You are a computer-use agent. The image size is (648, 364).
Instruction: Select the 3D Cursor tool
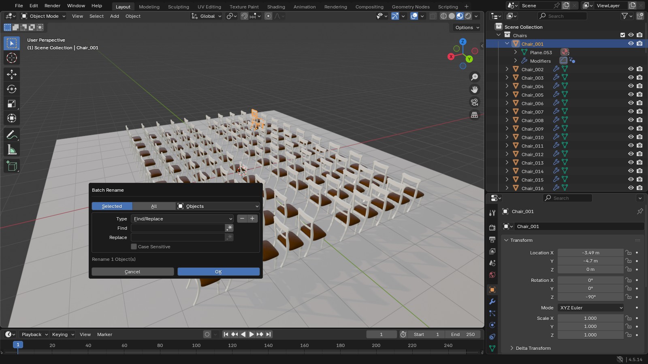12,58
